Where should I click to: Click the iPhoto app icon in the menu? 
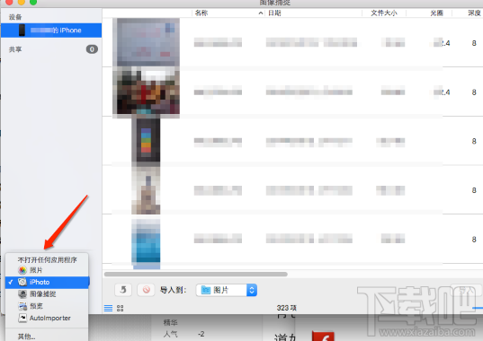[x=22, y=282]
